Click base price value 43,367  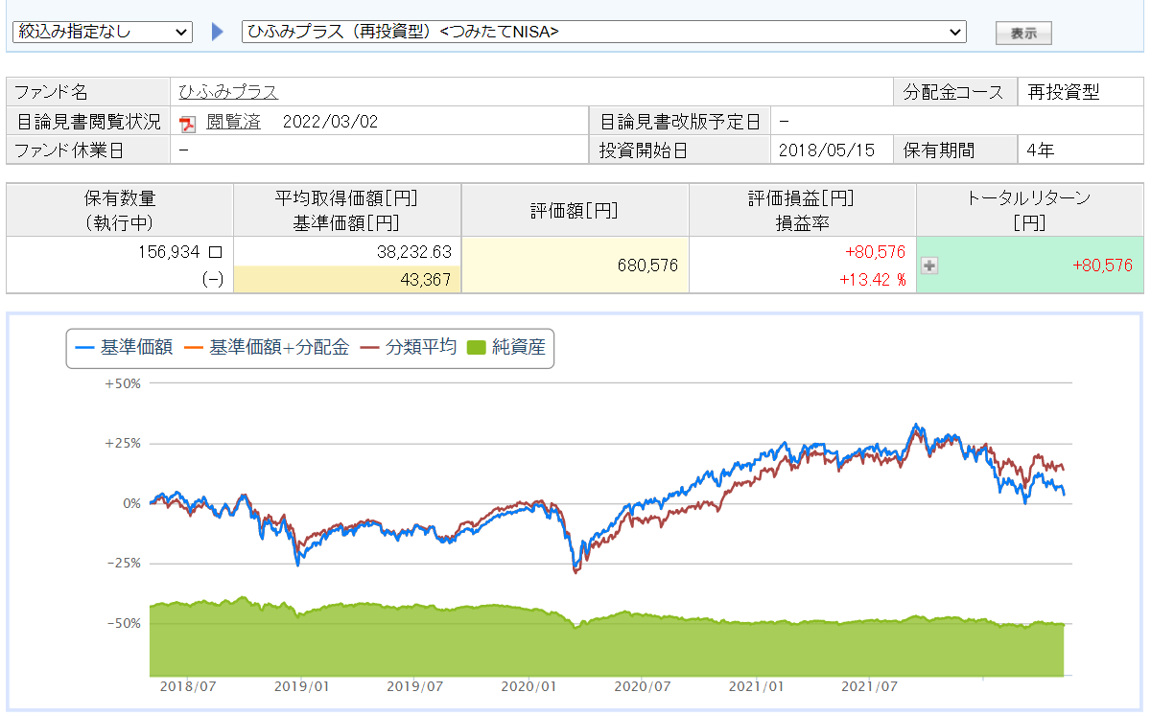coord(427,279)
